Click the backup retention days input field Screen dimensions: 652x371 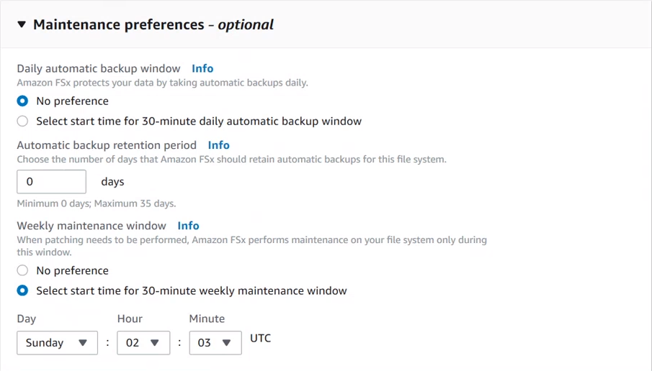click(51, 182)
